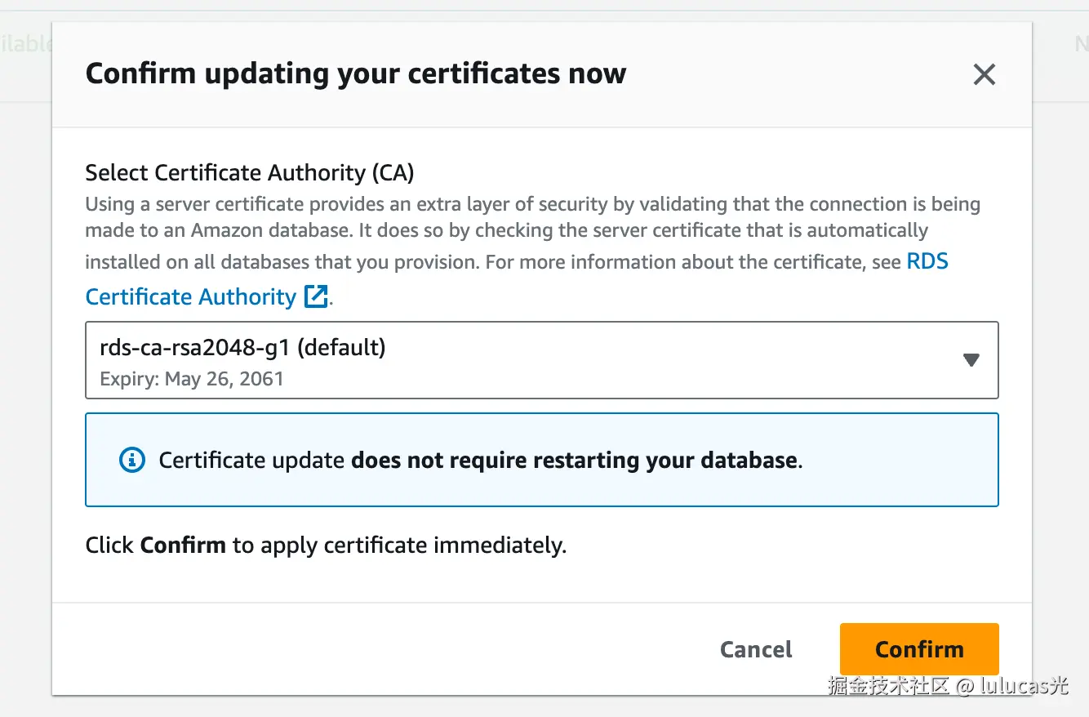Screen dimensions: 1089x717
Task: Expand the CA dropdown arrow triangle
Action: tap(971, 360)
